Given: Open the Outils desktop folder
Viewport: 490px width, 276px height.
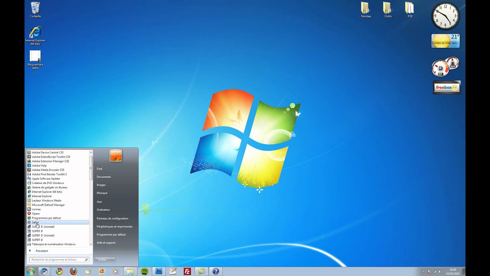Looking at the screenshot, I should coord(388,10).
